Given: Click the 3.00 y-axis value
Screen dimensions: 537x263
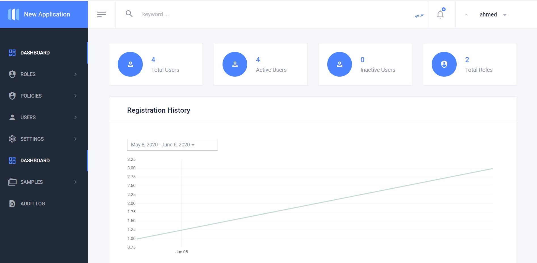Looking at the screenshot, I should coord(131,168).
